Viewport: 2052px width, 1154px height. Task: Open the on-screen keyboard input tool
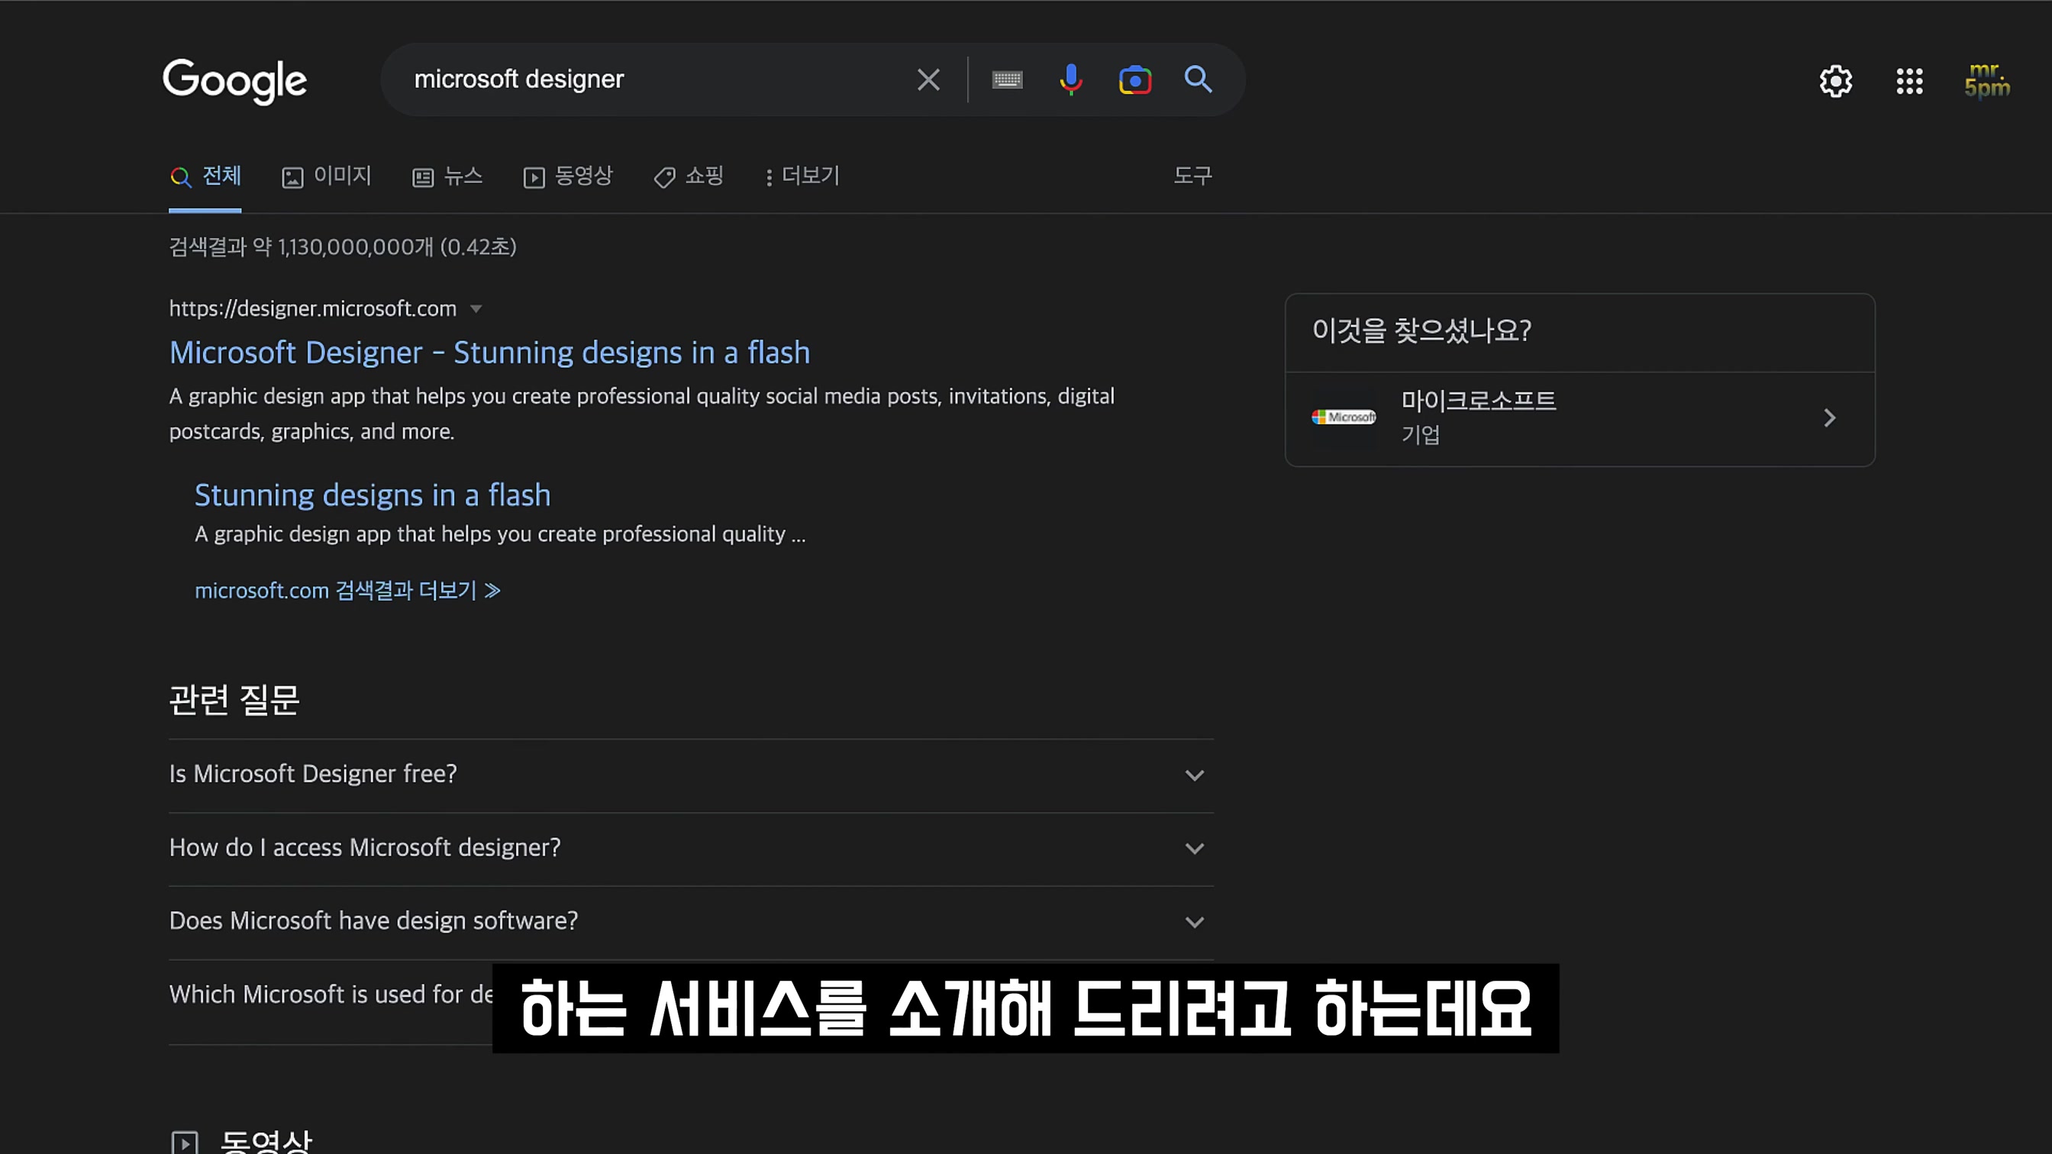(x=1007, y=79)
